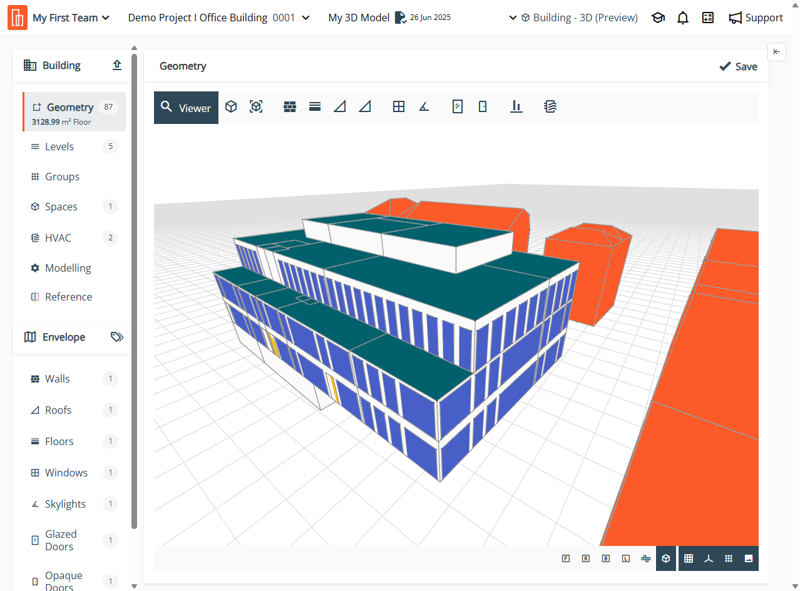Click the brick wall icon in Geometry toolbar

[x=289, y=107]
